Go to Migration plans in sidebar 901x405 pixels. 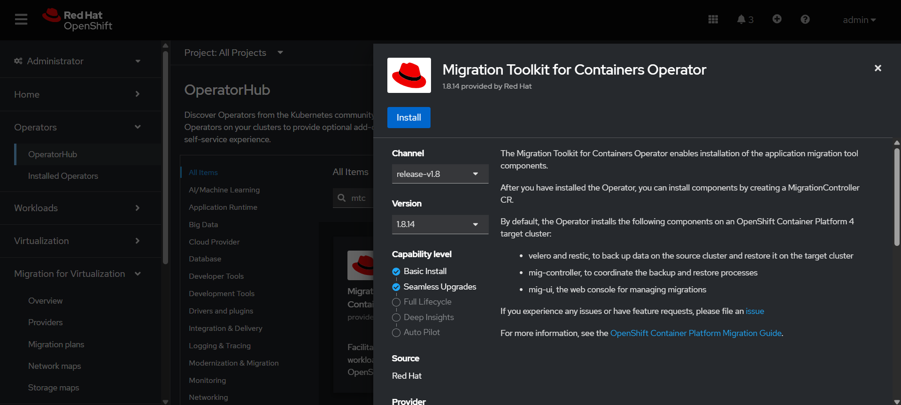pyautogui.click(x=56, y=344)
